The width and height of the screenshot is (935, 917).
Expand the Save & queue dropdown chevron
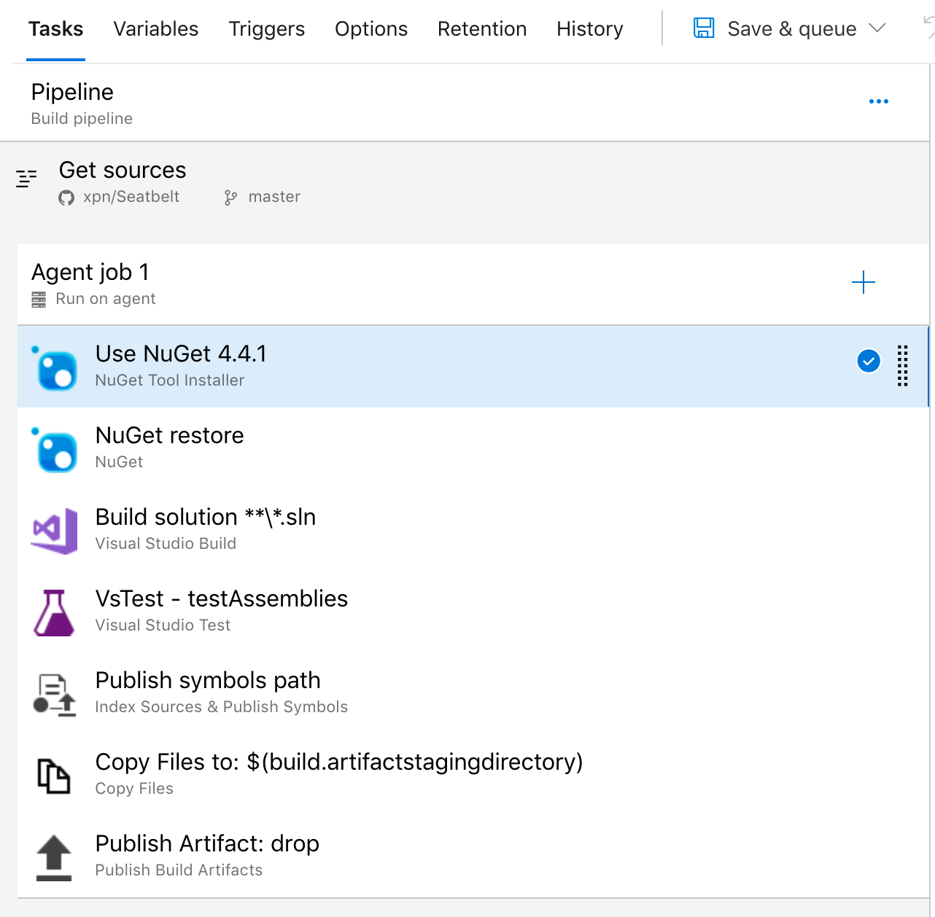[x=877, y=28]
